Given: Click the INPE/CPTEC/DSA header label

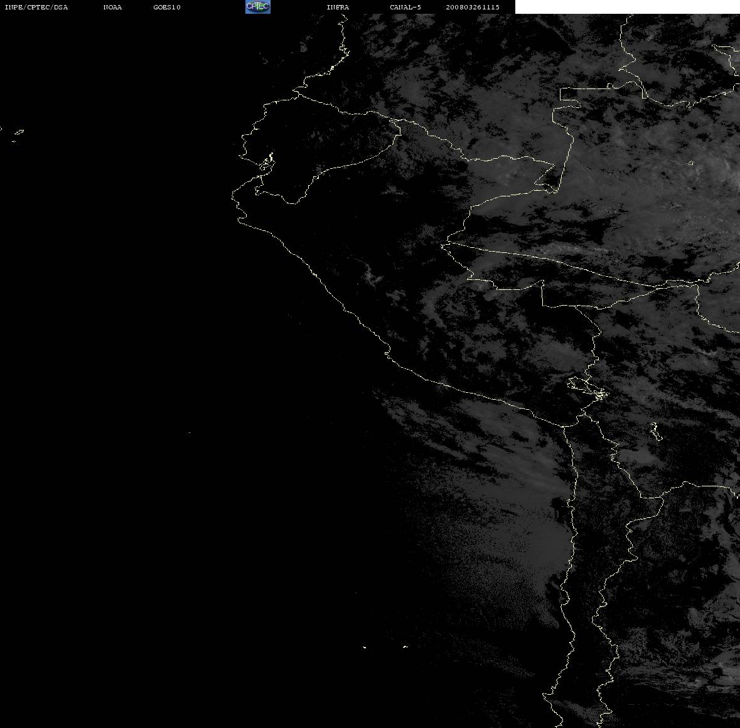Looking at the screenshot, I should 36,7.
